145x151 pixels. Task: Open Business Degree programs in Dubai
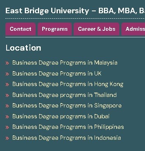click(61, 116)
